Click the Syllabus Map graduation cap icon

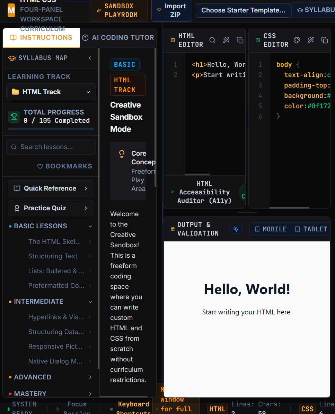12,58
